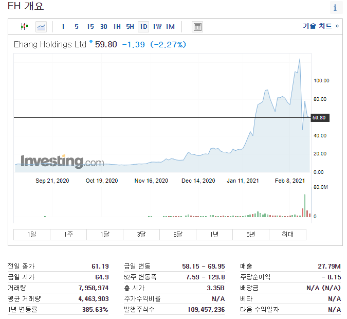This screenshot has width=347, height=319.
Task: Click the -1.39 (-2.27%) change value
Action: pos(154,45)
